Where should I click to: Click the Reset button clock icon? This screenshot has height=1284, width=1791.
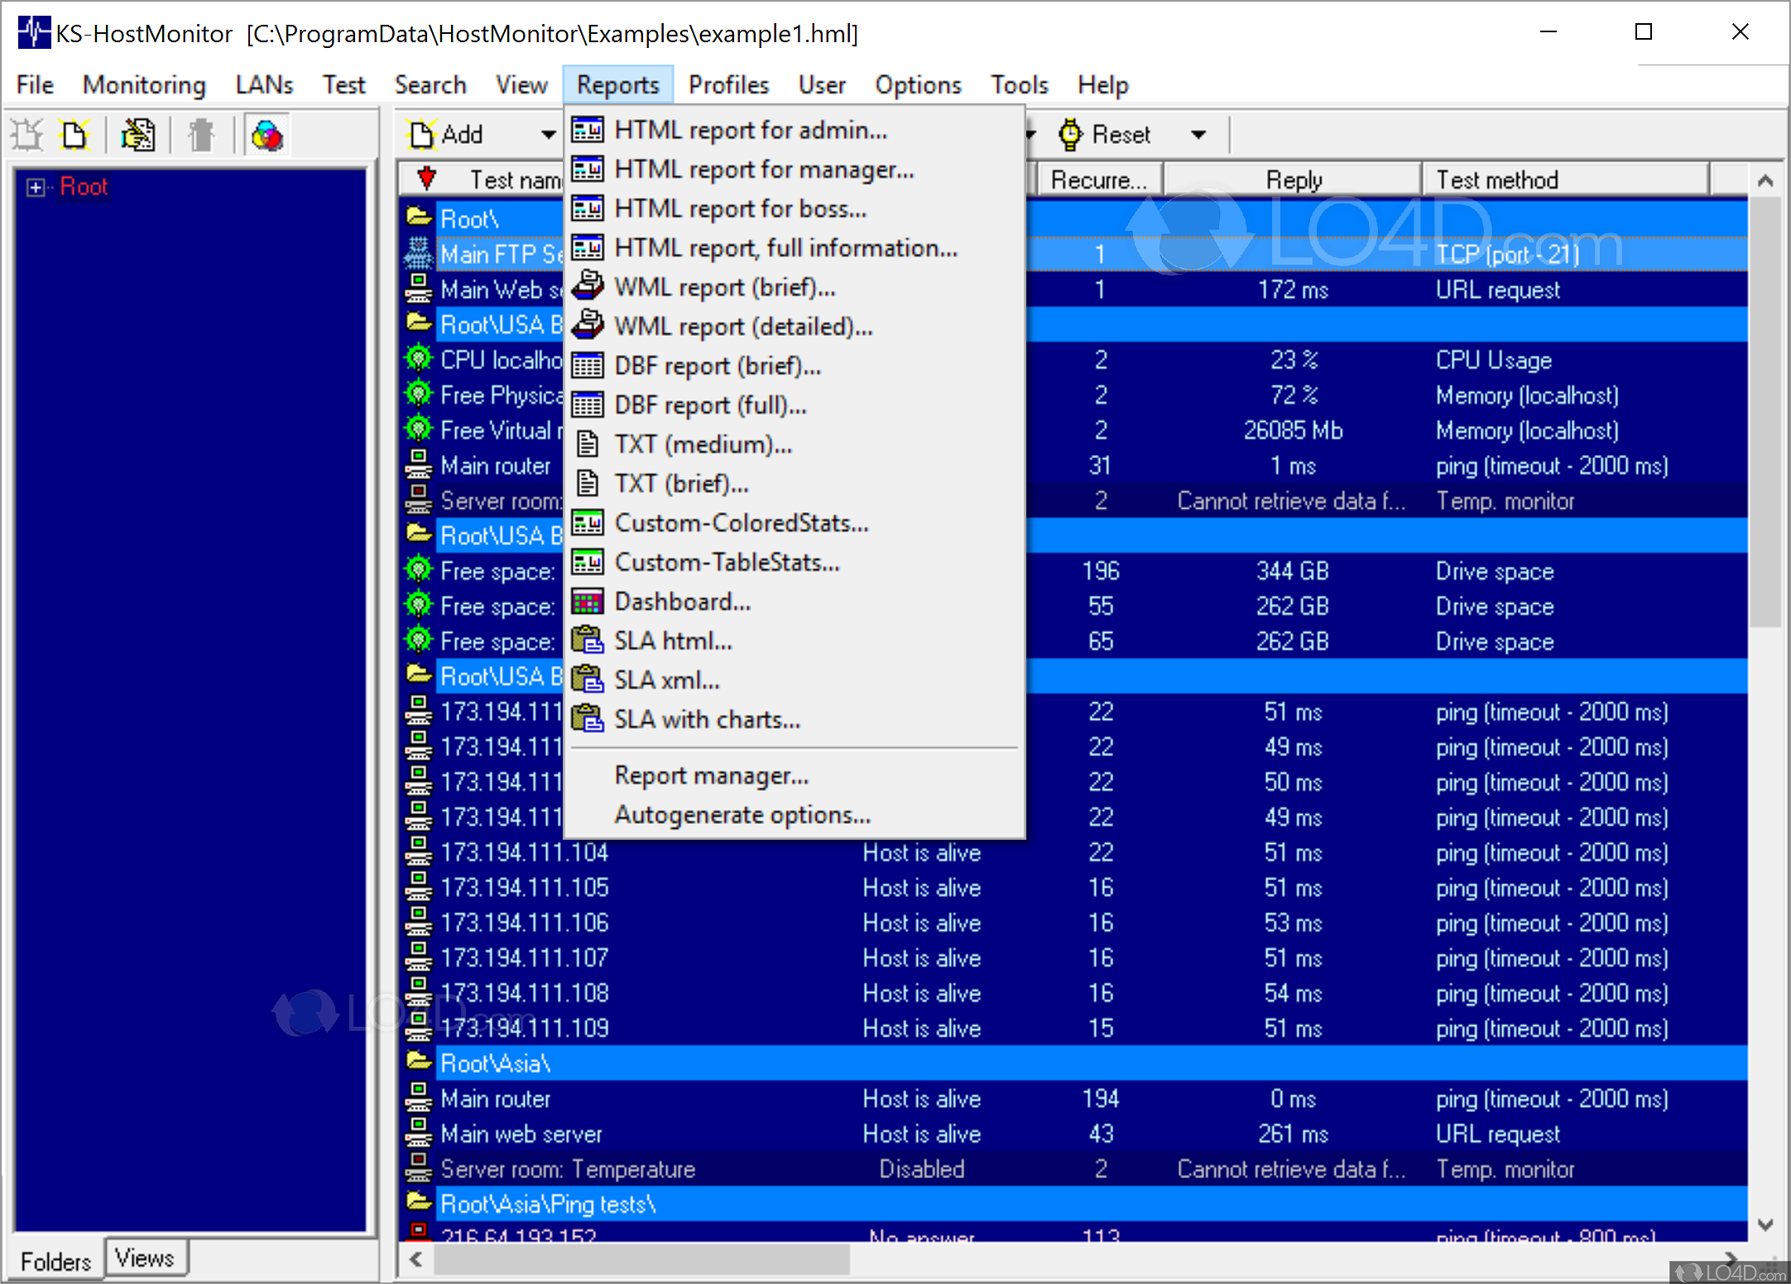tap(1070, 135)
